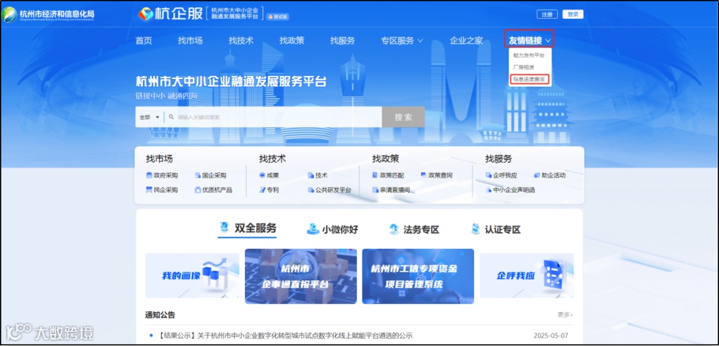
Task: Switch to the 小微你好 tab
Action: 332,229
